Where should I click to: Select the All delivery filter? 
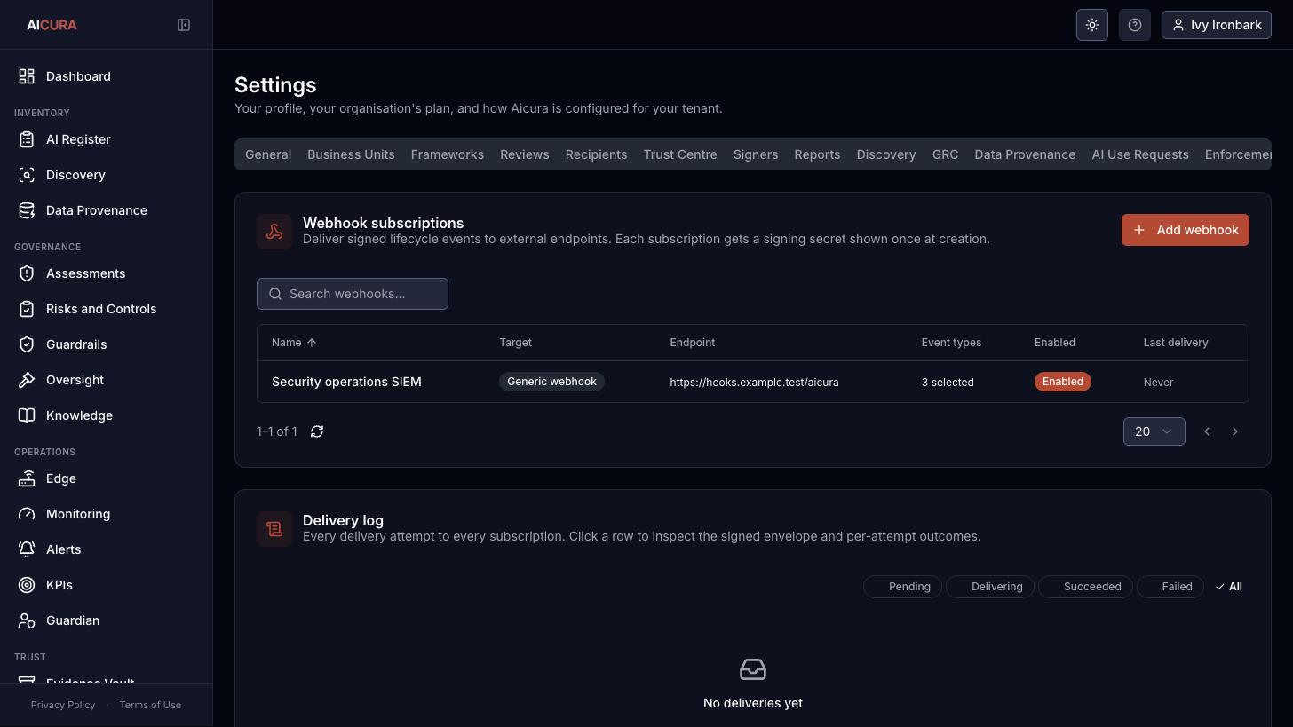(x=1229, y=587)
